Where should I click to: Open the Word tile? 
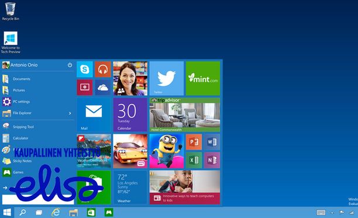[212, 142]
